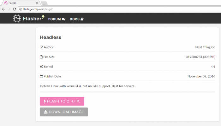Click the Debian Linux description text

pos(87,86)
